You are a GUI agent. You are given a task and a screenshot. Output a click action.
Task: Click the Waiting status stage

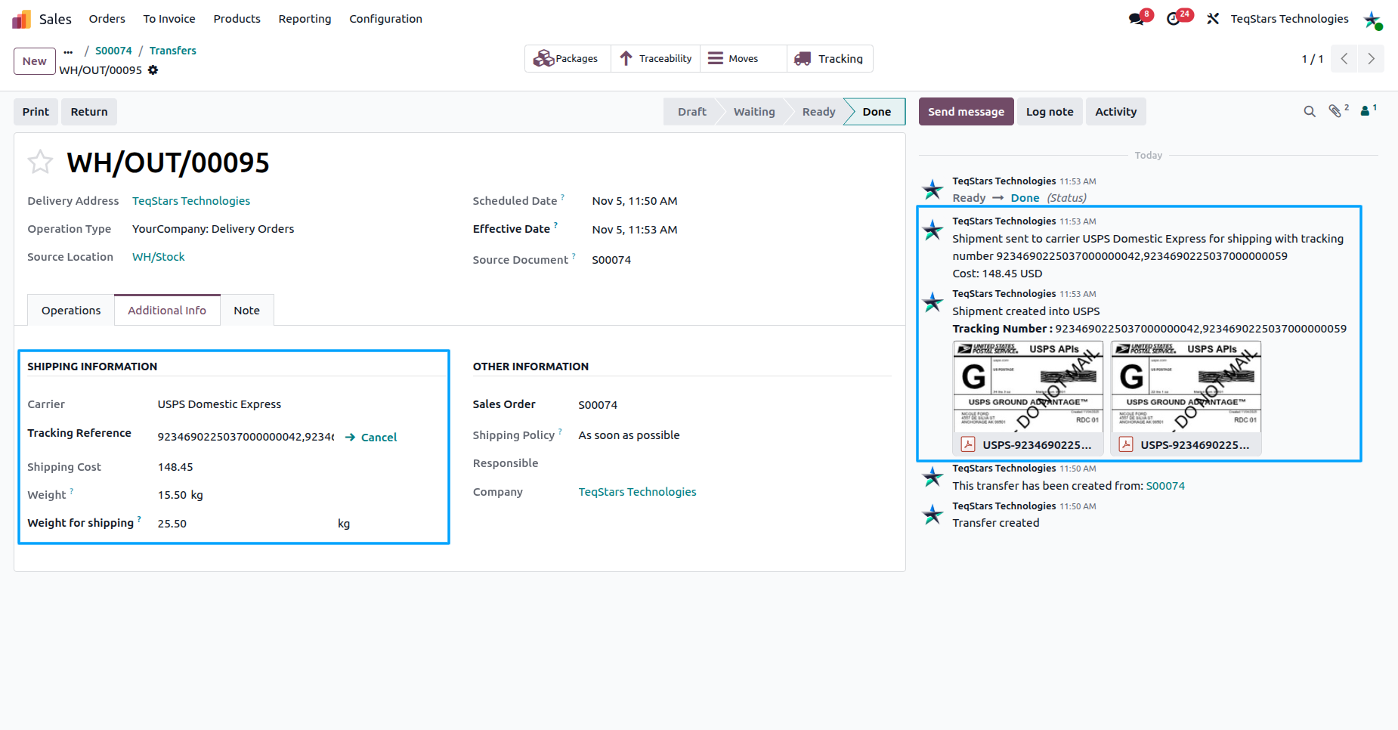coord(754,112)
